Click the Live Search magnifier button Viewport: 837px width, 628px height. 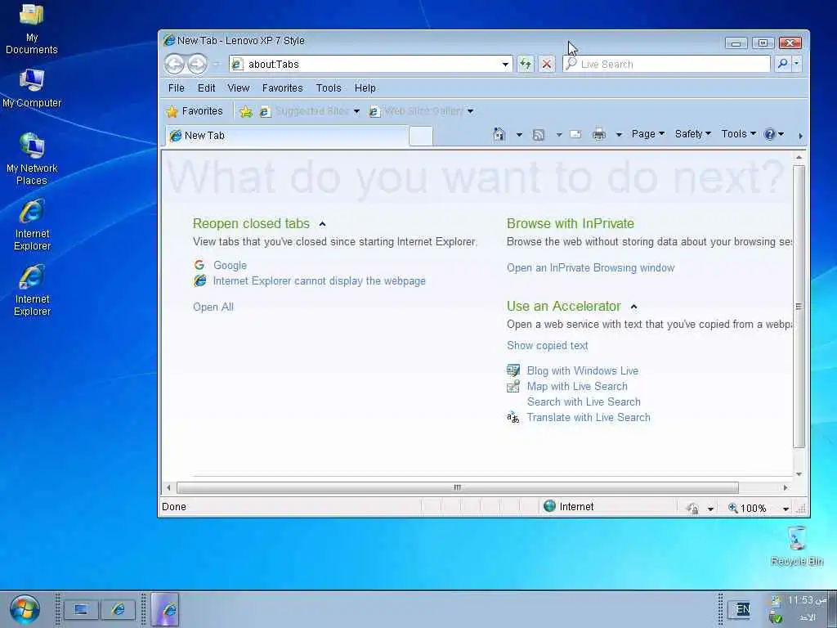coord(782,64)
